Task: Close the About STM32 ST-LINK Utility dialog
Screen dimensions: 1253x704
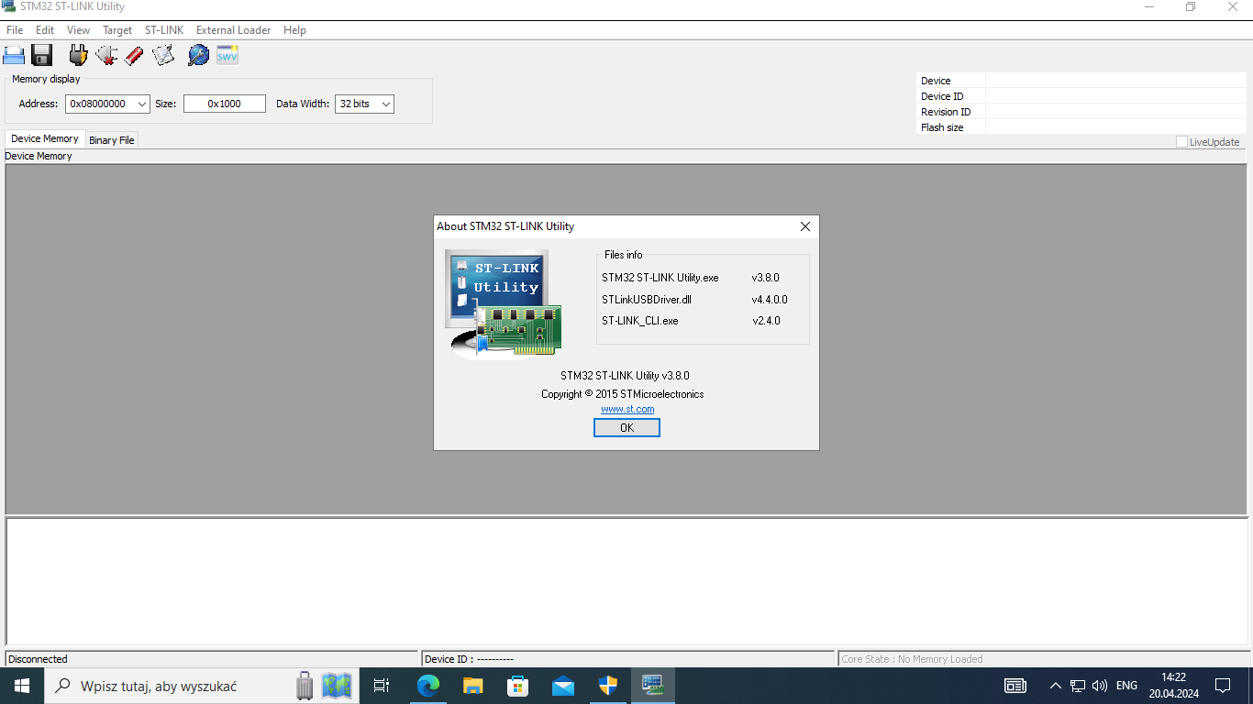Action: click(805, 226)
